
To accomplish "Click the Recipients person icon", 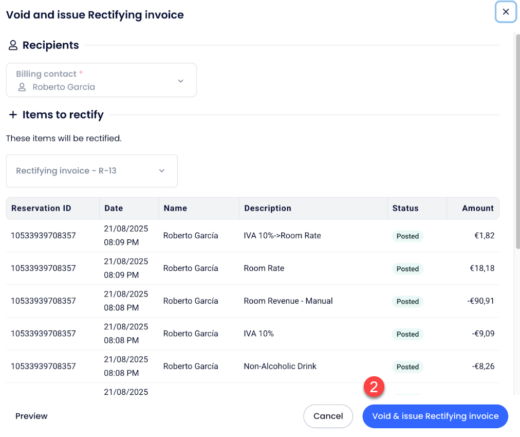I will coord(13,45).
